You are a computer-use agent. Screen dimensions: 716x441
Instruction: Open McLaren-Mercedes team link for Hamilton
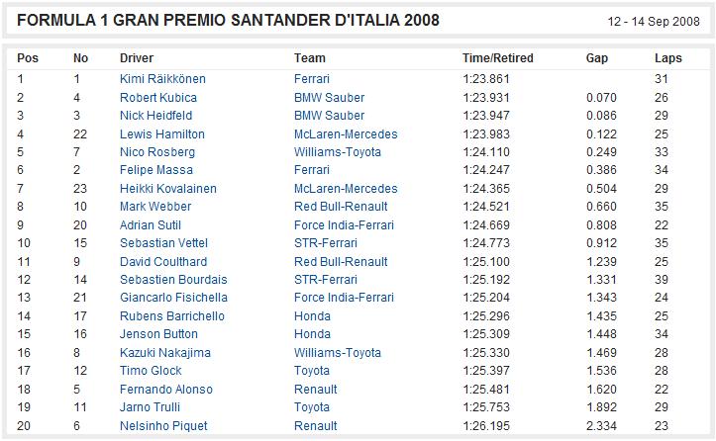coord(346,134)
